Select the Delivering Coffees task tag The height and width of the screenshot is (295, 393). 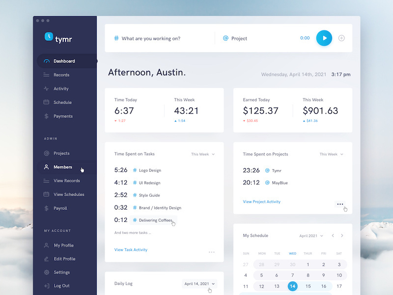[153, 220]
